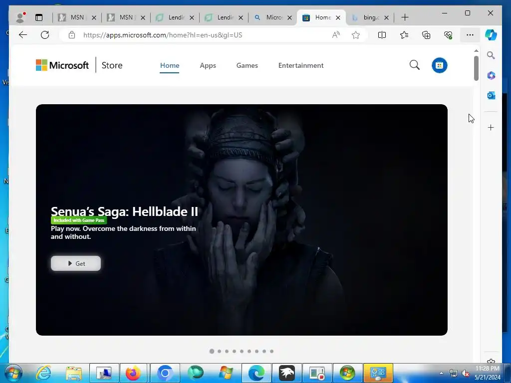511x383 pixels.
Task: Open the Edge profile icon
Action: tap(20, 17)
